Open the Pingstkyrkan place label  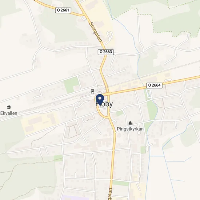click(130, 129)
